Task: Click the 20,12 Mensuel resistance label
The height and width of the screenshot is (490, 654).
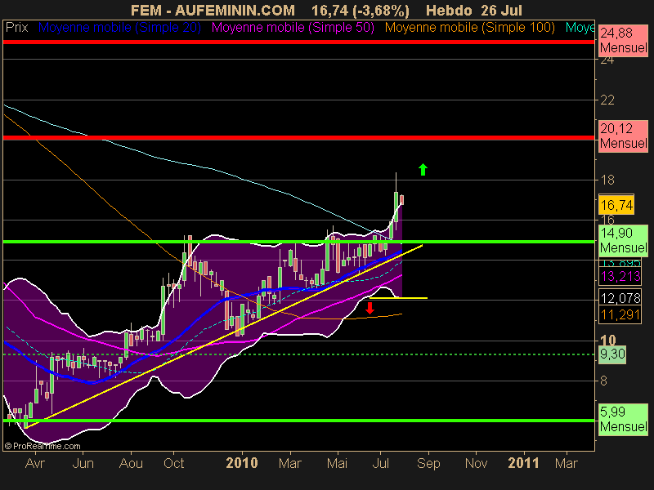Action: tap(623, 136)
